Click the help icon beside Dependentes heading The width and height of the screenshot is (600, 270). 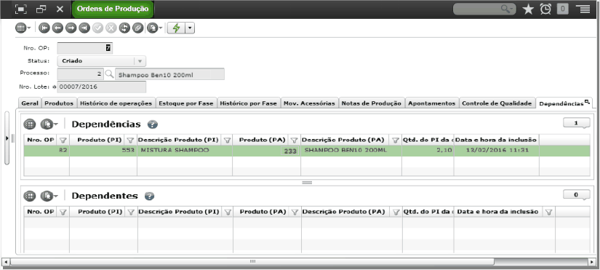point(149,196)
